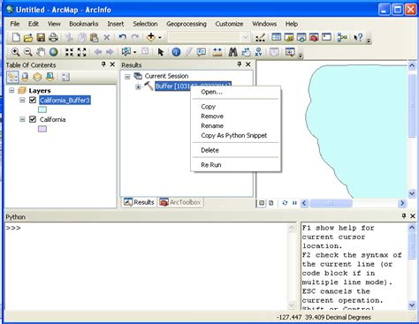The image size is (419, 324).
Task: Click the Paste clipboard icon
Action: click(94, 37)
